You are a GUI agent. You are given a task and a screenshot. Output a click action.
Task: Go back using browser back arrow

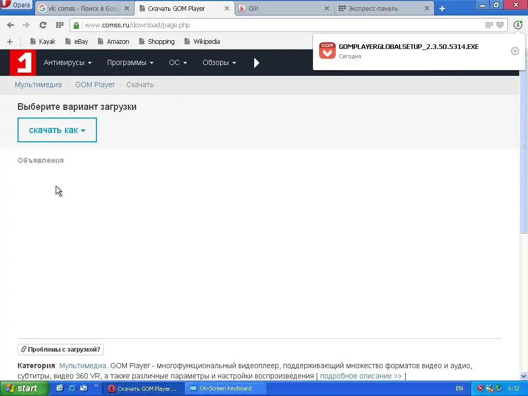tap(10, 25)
